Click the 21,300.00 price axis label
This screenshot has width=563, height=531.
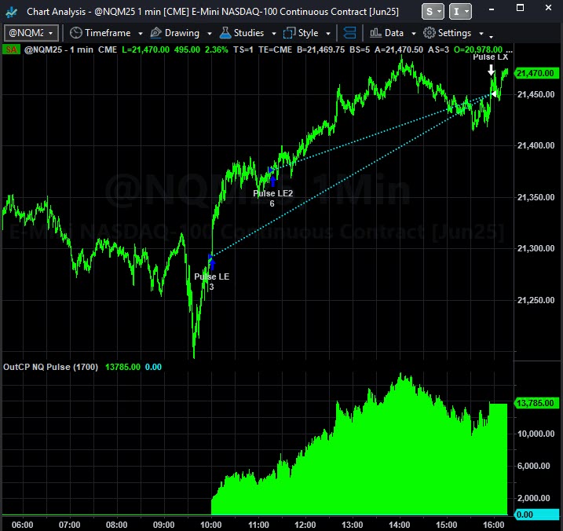pyautogui.click(x=536, y=248)
